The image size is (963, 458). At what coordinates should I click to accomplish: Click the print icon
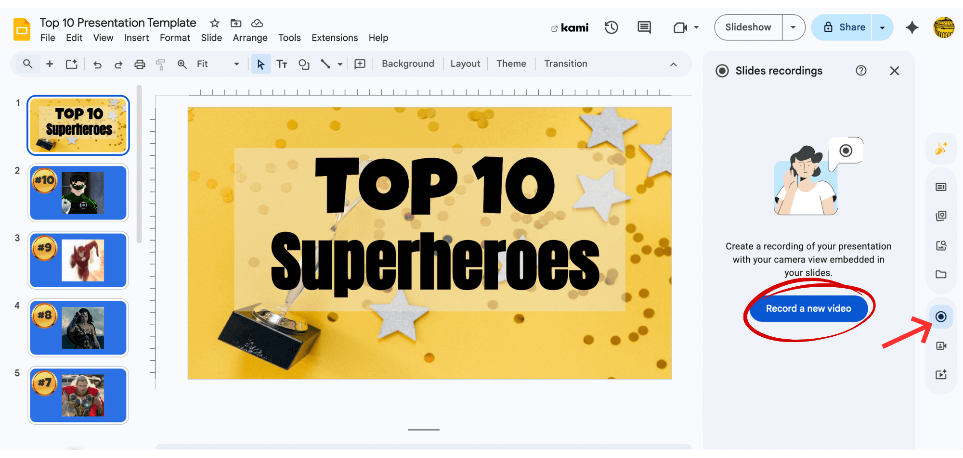coord(140,64)
